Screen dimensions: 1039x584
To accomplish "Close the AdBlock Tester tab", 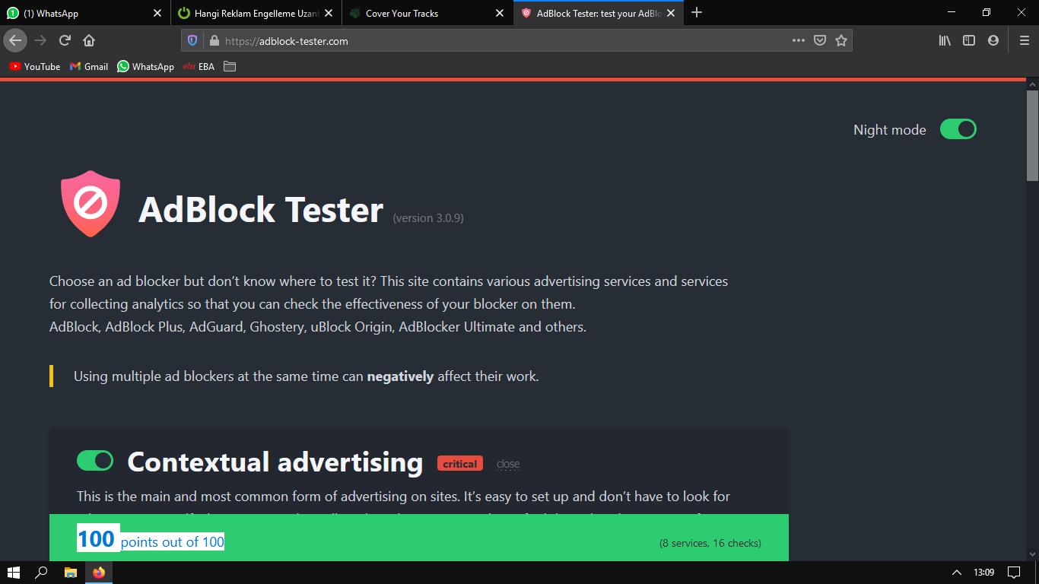I will 671,13.
